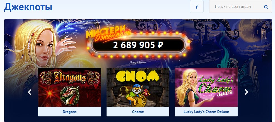Screen dimensions: 275x122
Task: Open the Gnome game thumbnail
Action: (138, 87)
